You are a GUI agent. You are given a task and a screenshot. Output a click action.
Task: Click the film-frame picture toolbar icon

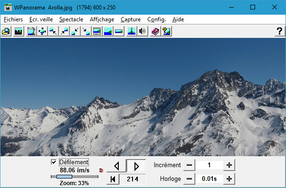(31, 31)
